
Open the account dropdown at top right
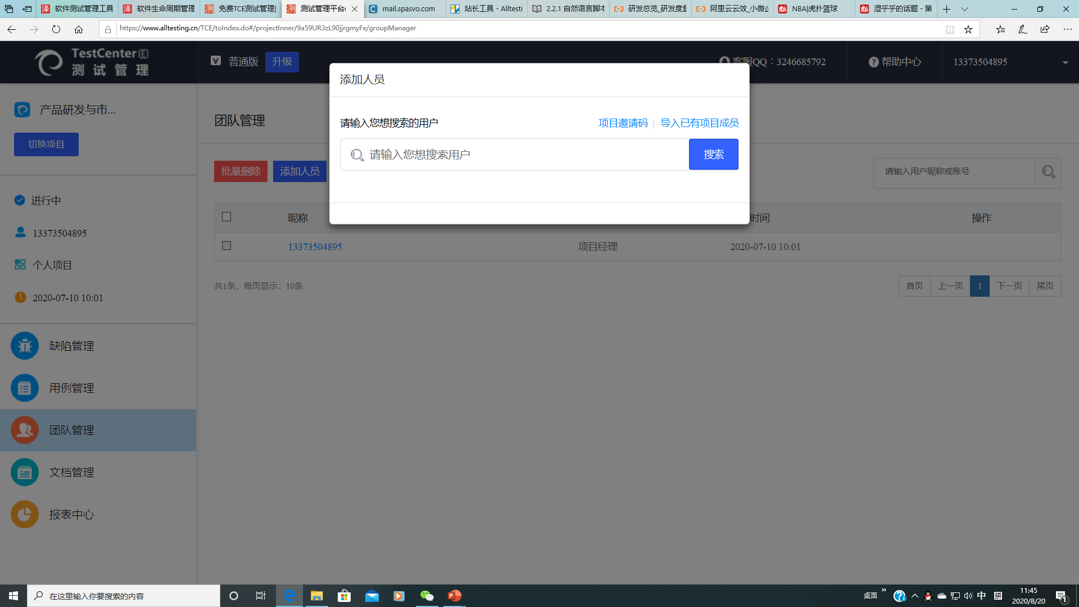pos(1066,62)
